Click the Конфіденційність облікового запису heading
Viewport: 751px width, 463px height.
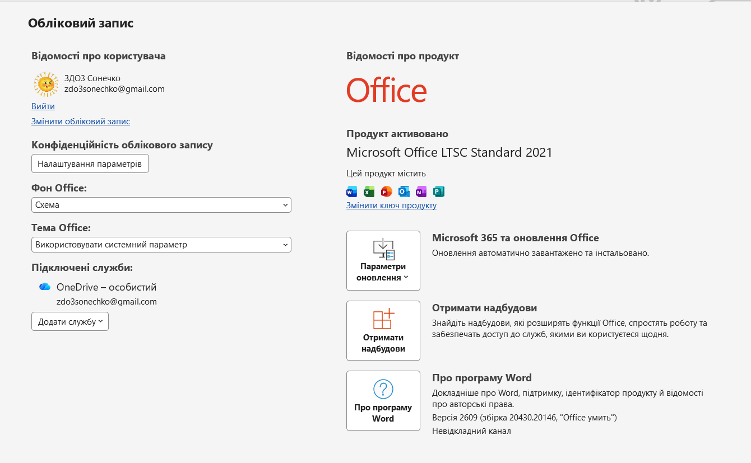point(122,145)
